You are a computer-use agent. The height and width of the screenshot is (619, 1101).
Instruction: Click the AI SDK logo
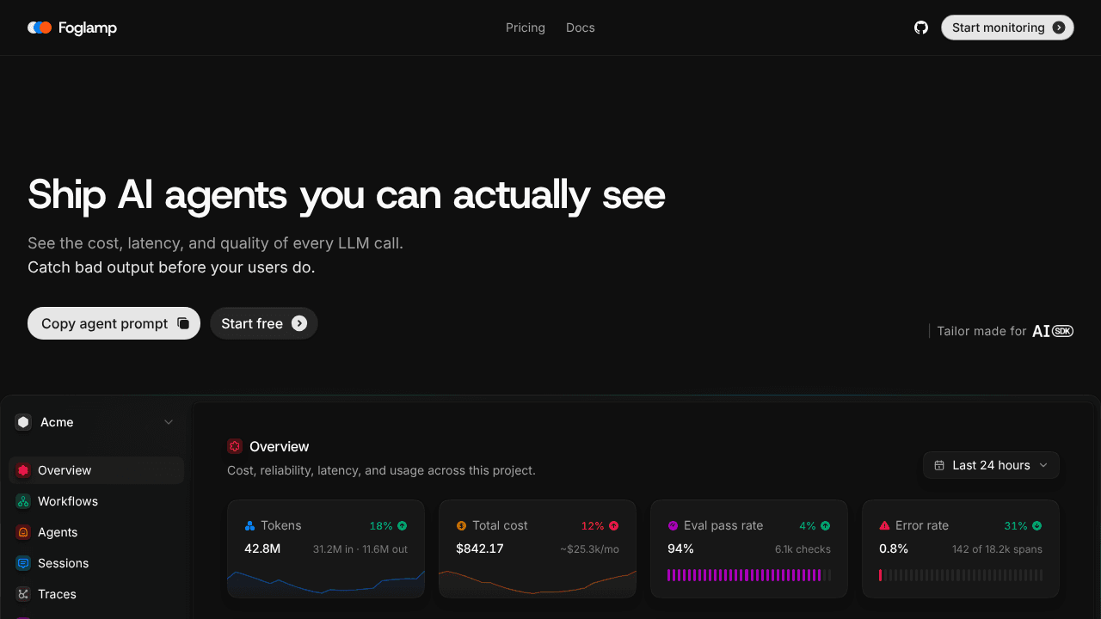(x=1053, y=331)
